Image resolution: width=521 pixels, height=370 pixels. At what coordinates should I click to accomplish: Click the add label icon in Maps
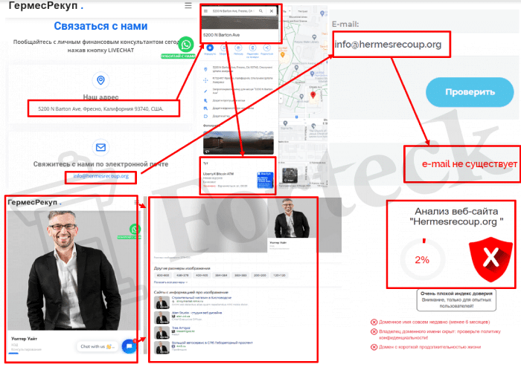(x=205, y=116)
